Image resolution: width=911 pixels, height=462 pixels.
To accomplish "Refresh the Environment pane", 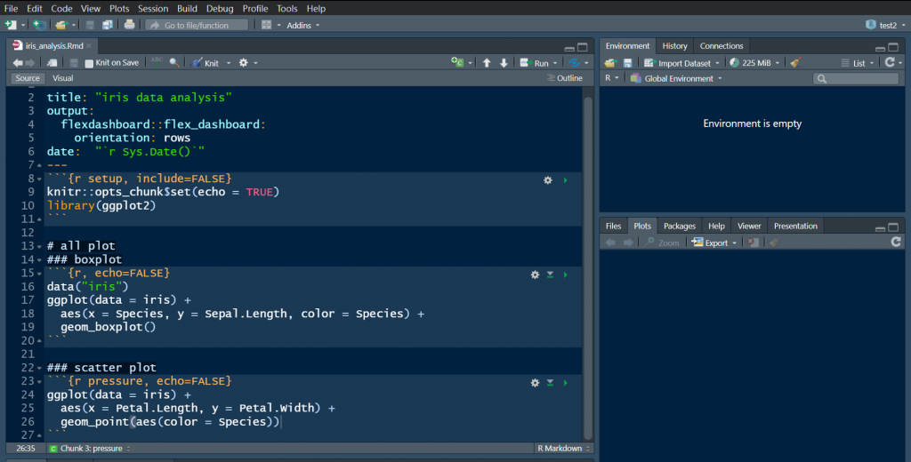I will [890, 62].
